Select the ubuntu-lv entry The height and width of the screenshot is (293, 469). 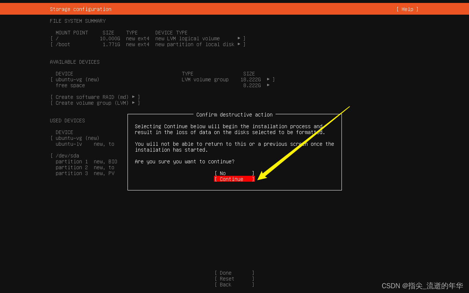(69, 144)
